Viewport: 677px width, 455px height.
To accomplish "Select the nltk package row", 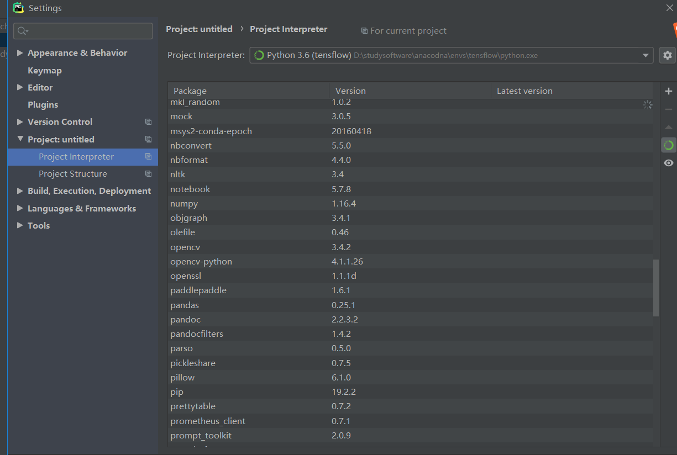I will [x=411, y=174].
